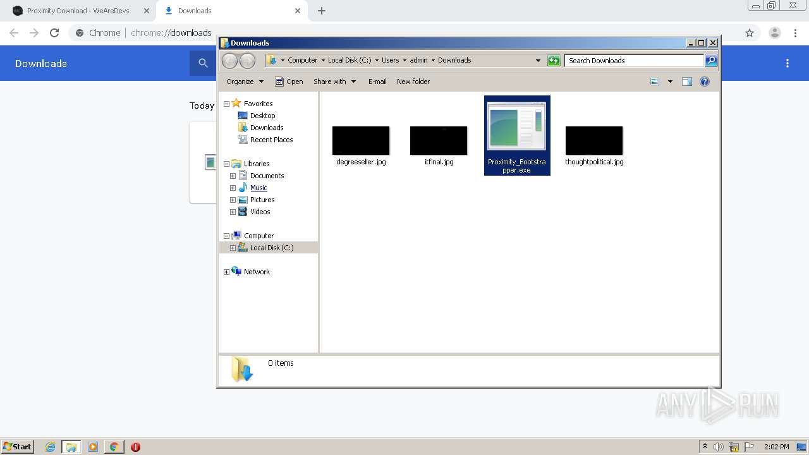This screenshot has height=455, width=809.
Task: Open the views dropdown arrow
Action: 670,82
